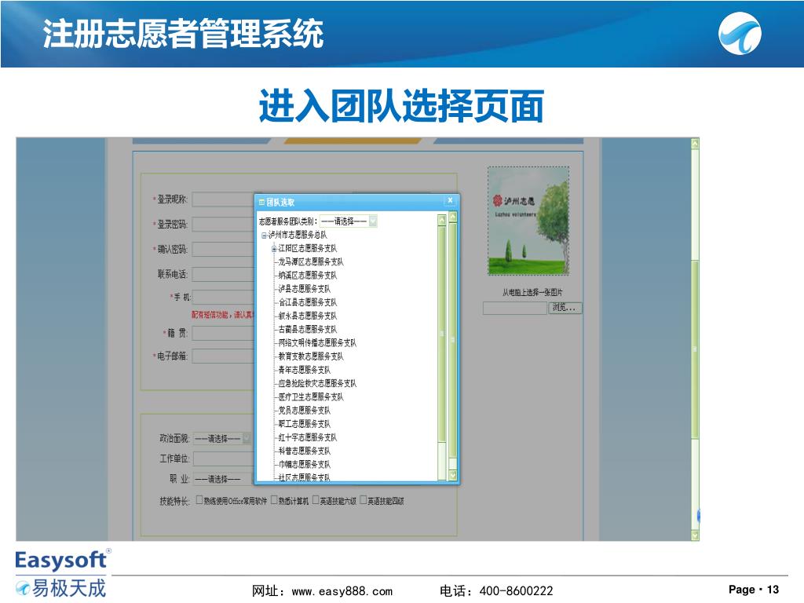
Task: Click the 确认密码 input field
Action: tap(223, 250)
